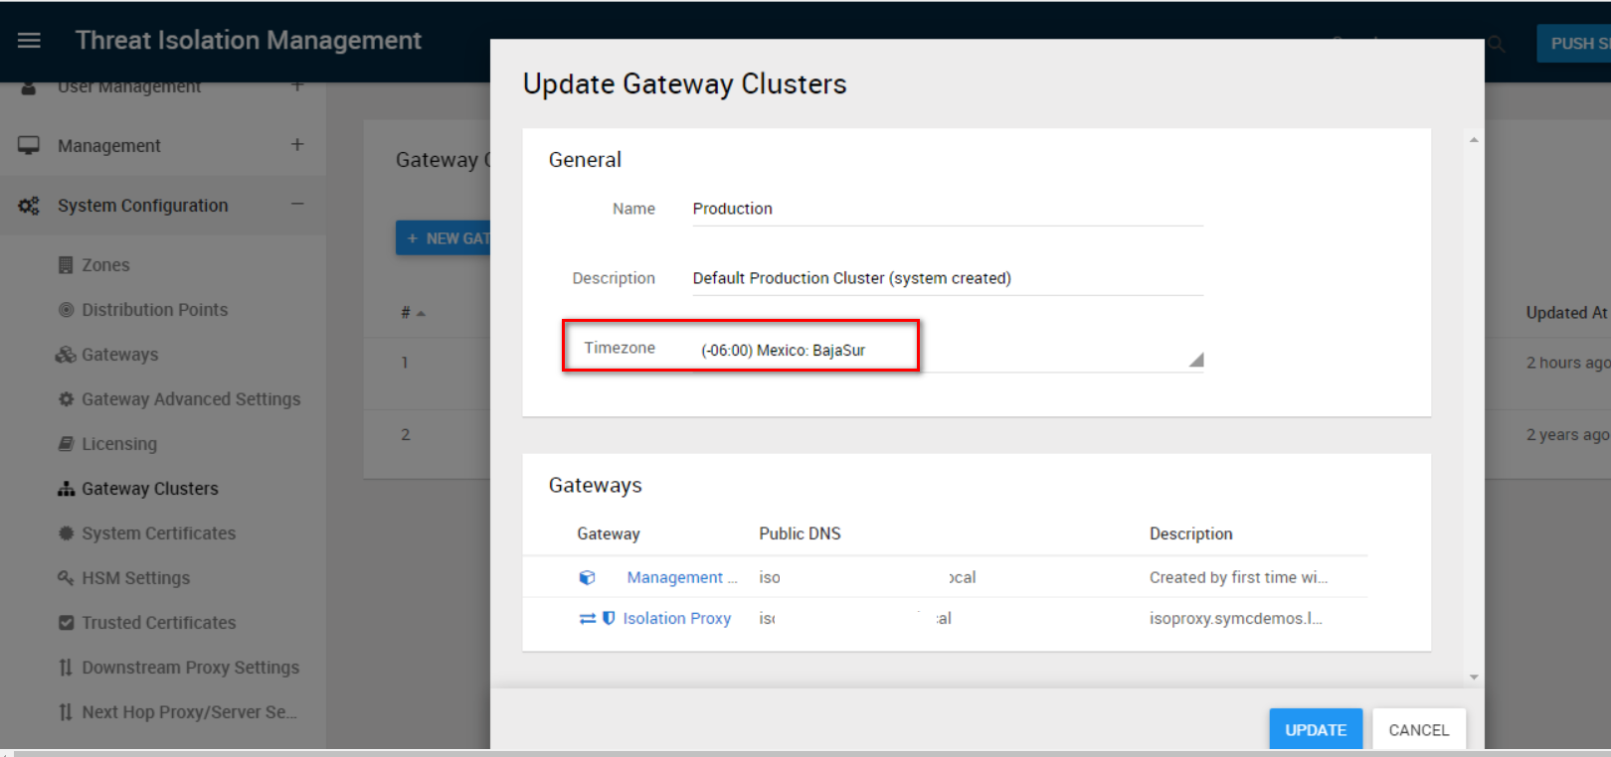Click the Zones icon in sidebar
The height and width of the screenshot is (757, 1611).
click(x=66, y=265)
